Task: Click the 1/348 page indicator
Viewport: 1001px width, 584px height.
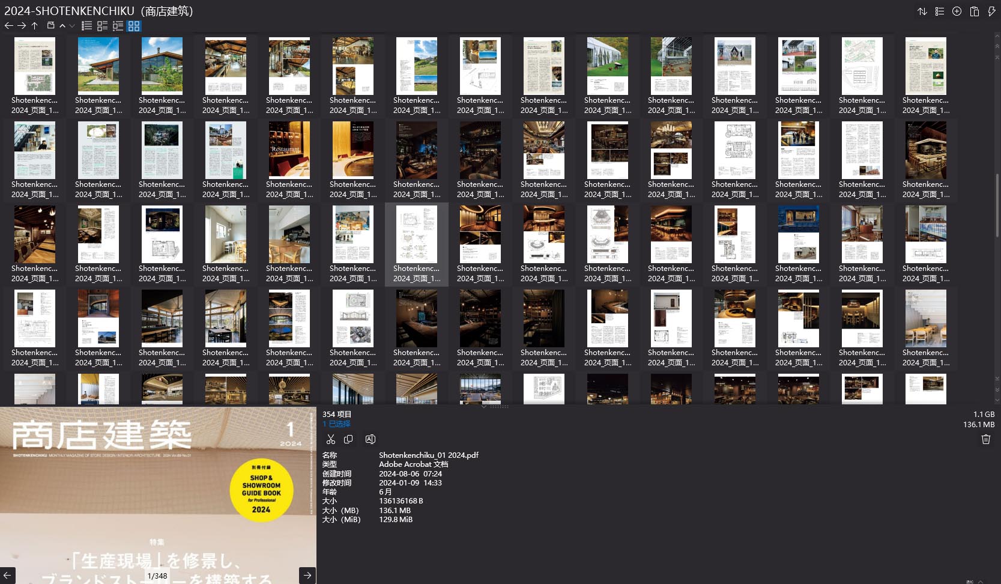Action: pyautogui.click(x=157, y=576)
